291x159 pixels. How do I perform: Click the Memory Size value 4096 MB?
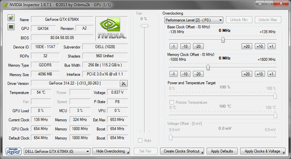[x=45, y=74]
